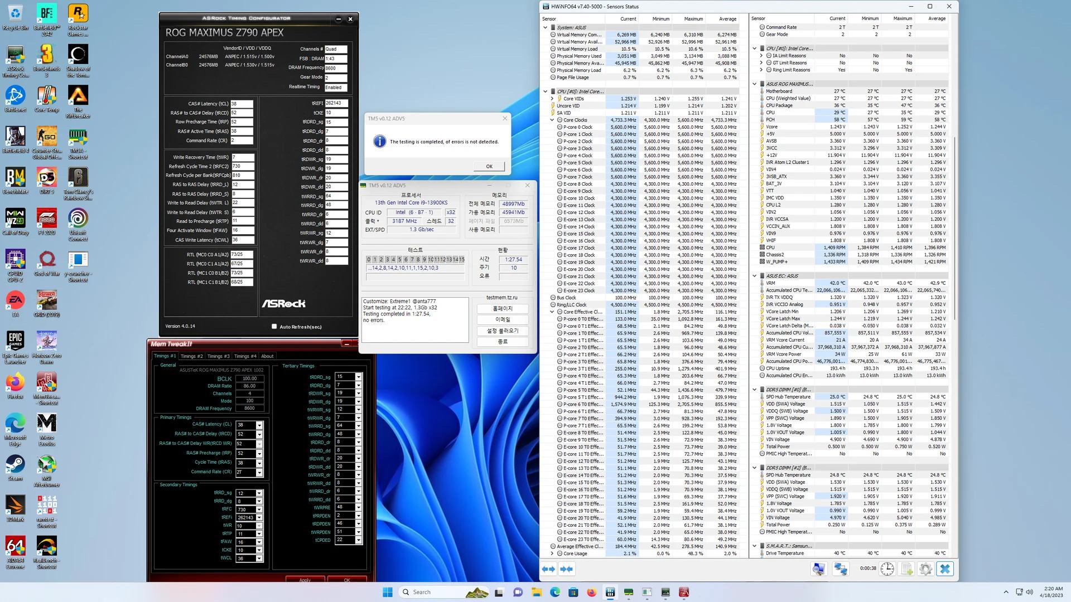Click HWiNFO collapse columns arrows icon

[x=567, y=569]
